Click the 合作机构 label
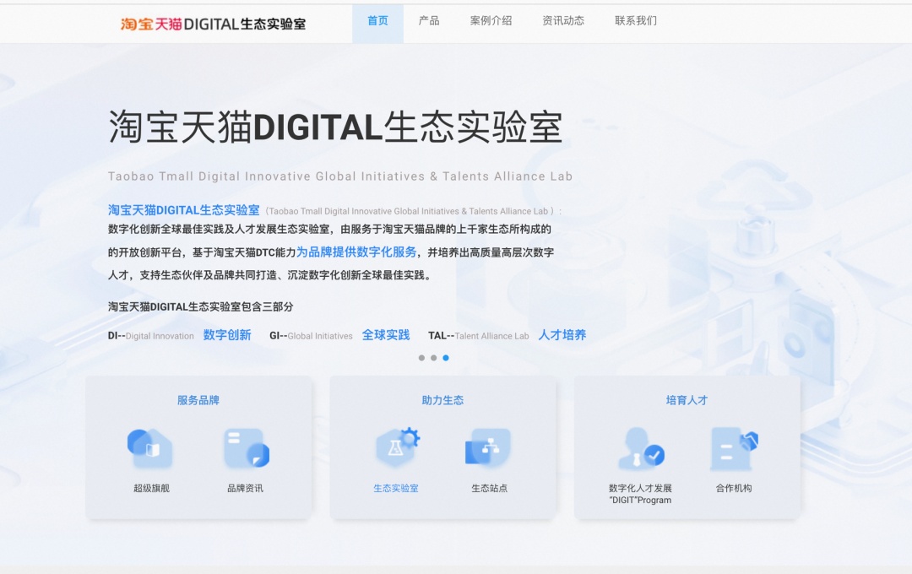 (x=734, y=489)
